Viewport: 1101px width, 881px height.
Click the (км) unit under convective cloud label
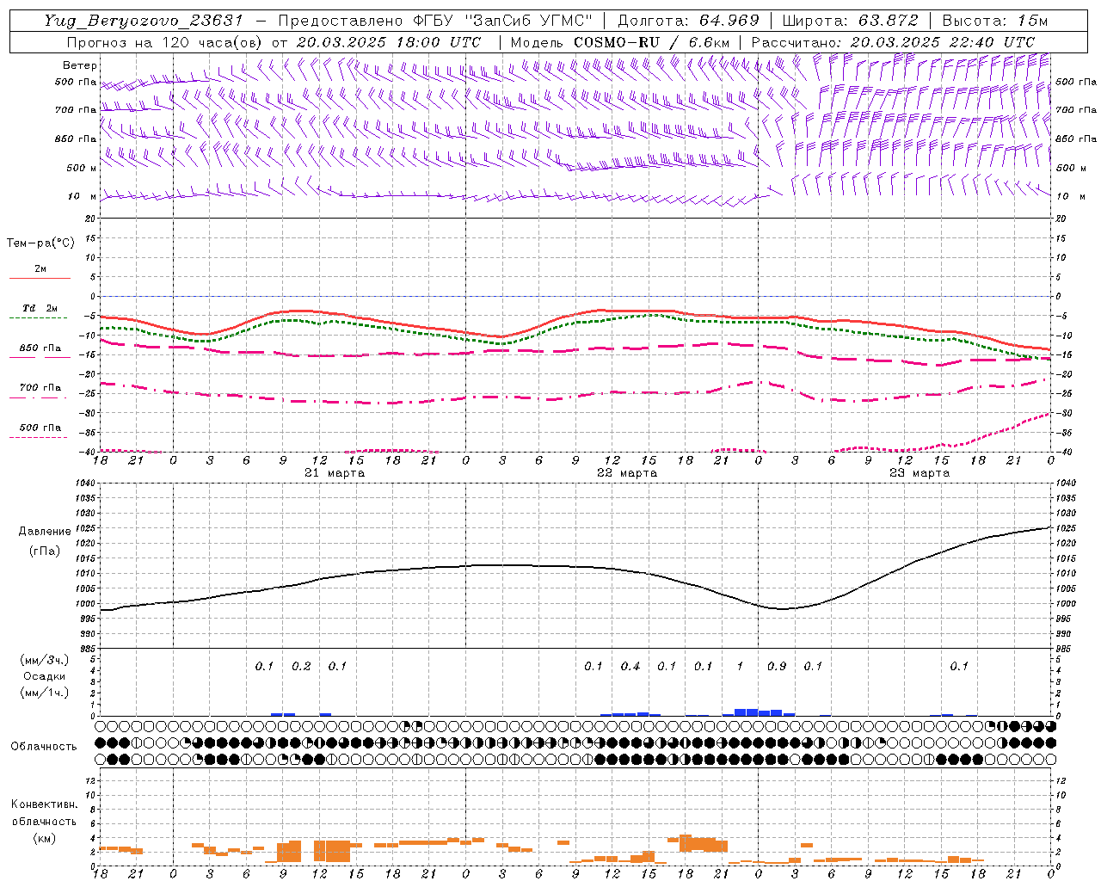tap(44, 838)
